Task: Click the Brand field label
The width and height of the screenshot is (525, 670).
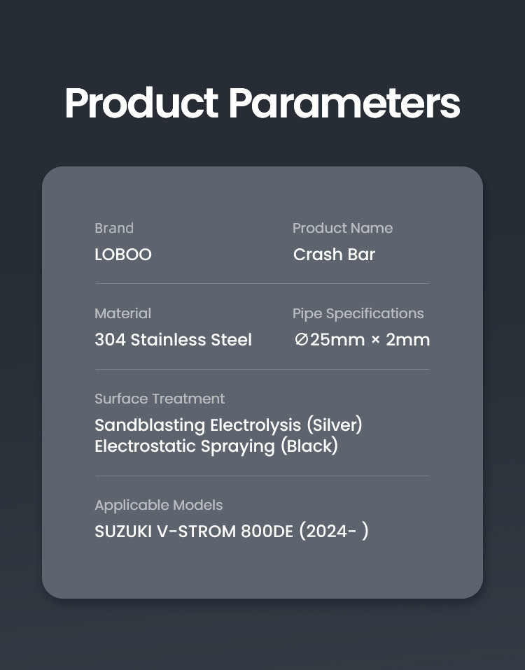Action: pos(114,228)
